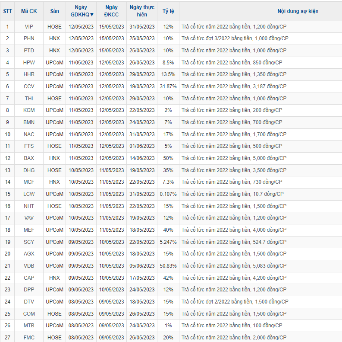Screen dimensions: 342x342
Task: Open VIP dividend event description
Action: 233,27
